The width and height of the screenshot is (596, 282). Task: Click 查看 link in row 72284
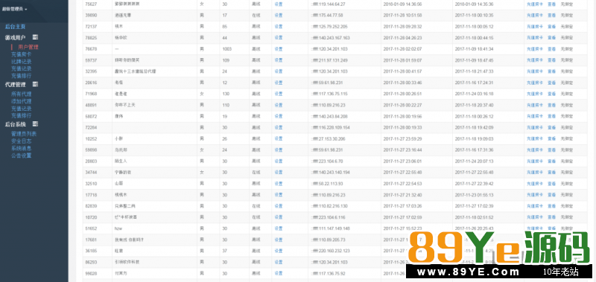pos(551,127)
